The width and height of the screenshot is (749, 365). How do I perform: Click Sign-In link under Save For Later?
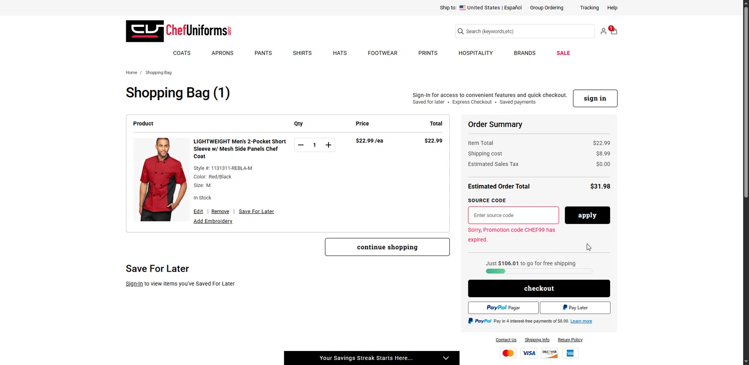pos(134,284)
